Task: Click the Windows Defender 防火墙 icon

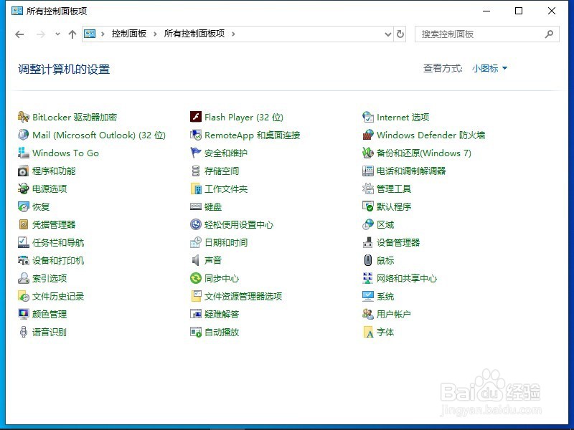Action: click(368, 135)
